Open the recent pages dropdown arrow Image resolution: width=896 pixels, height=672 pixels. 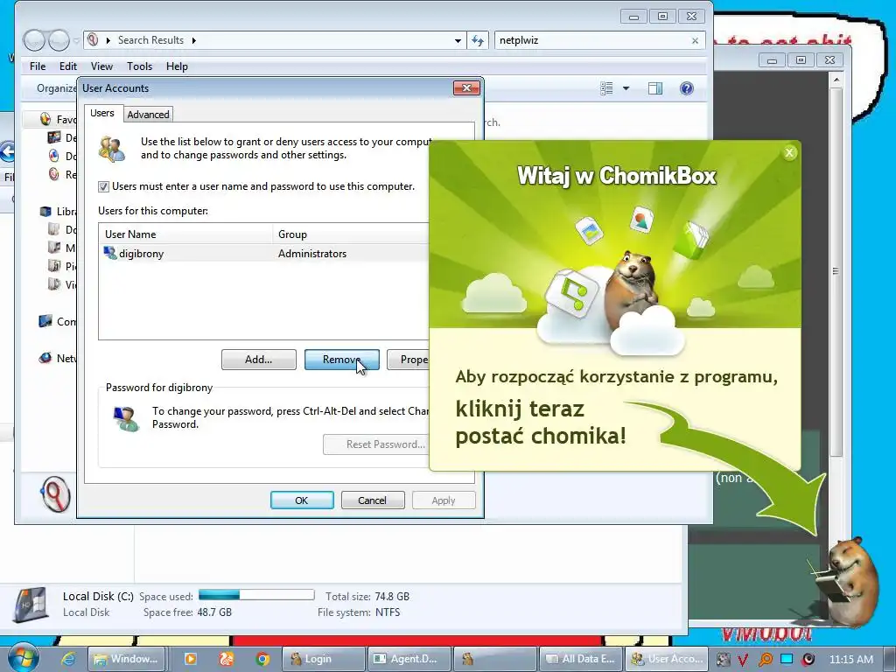pyautogui.click(x=76, y=40)
